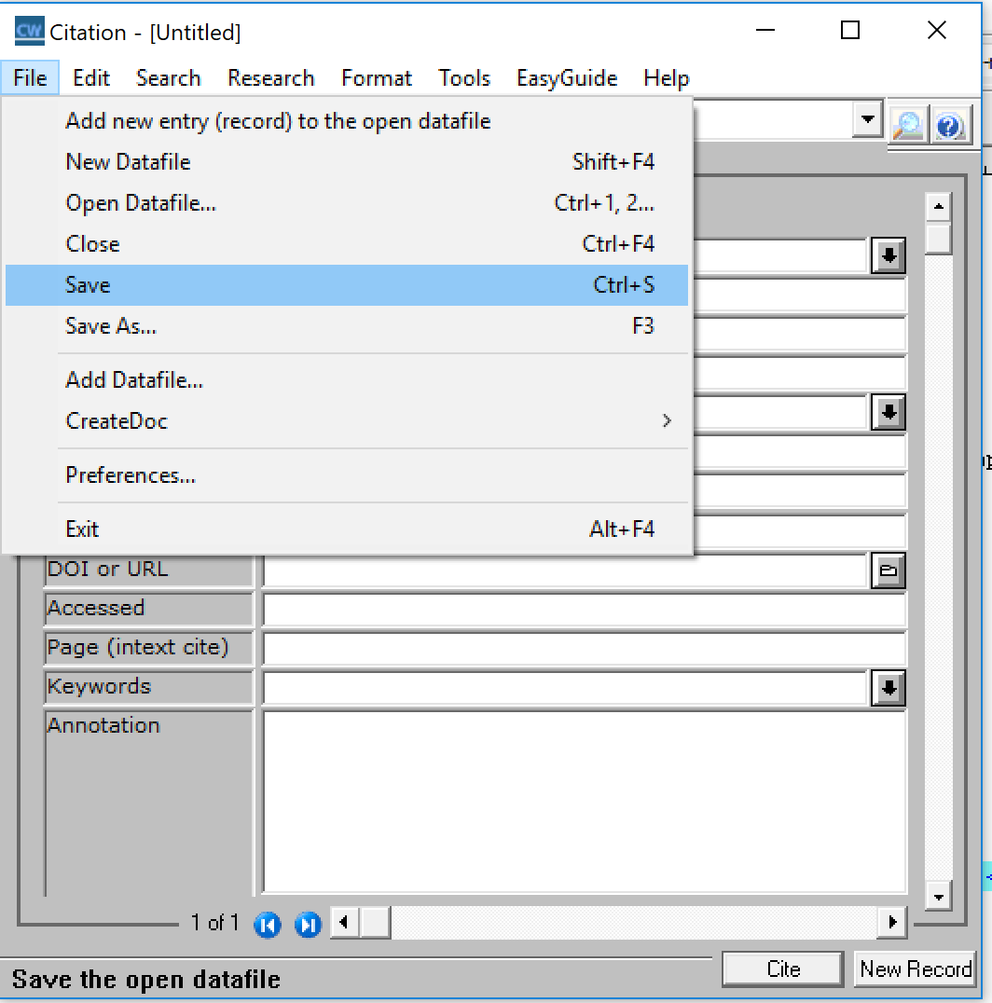
Task: Click the horizontal scrollbar's right arrow
Action: pyautogui.click(x=893, y=923)
